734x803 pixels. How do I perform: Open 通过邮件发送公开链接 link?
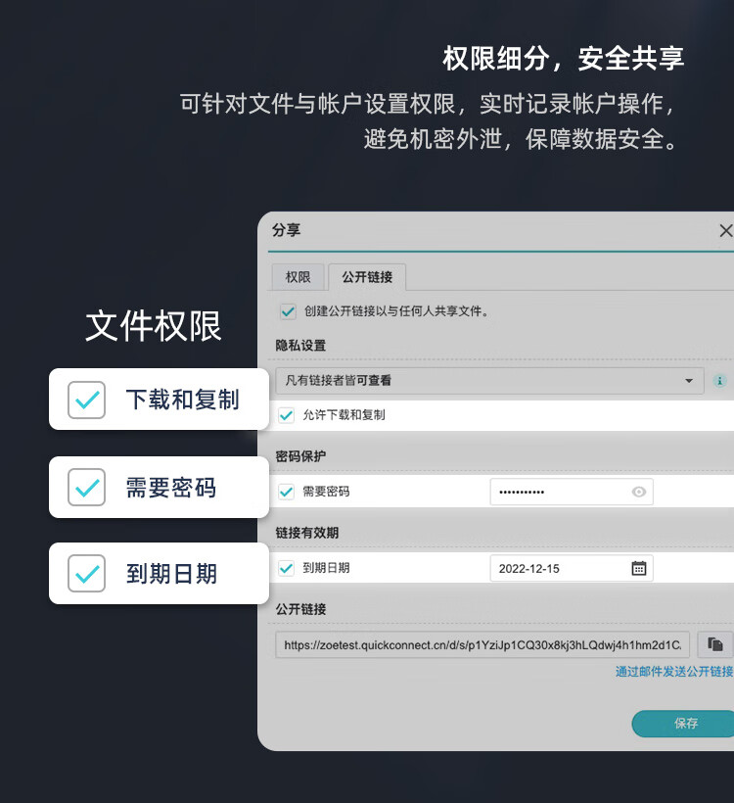click(674, 672)
